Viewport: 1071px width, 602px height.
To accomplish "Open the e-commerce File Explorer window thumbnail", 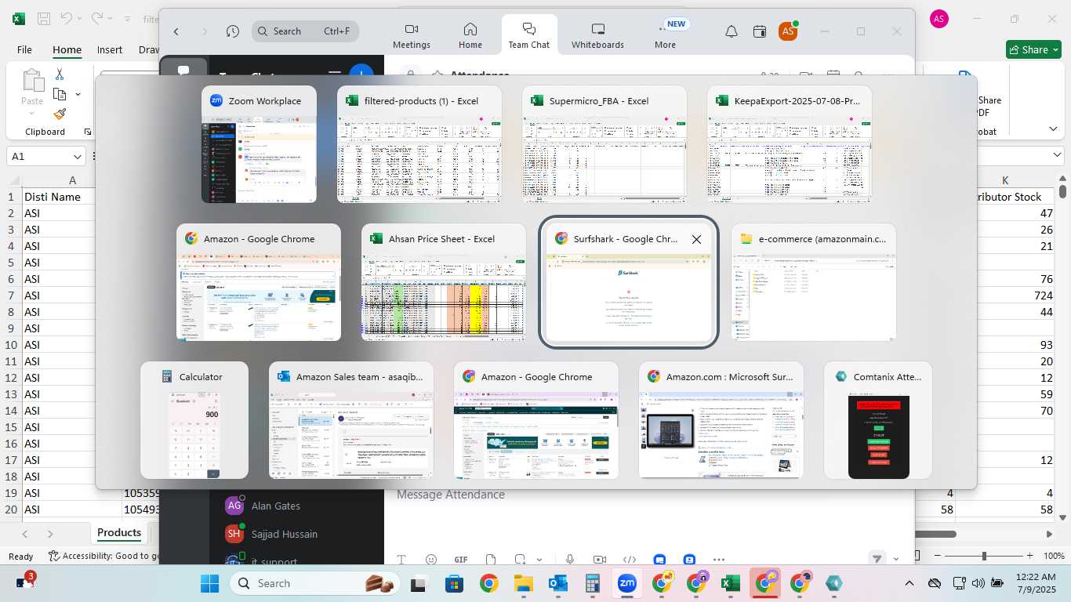I will 814,282.
